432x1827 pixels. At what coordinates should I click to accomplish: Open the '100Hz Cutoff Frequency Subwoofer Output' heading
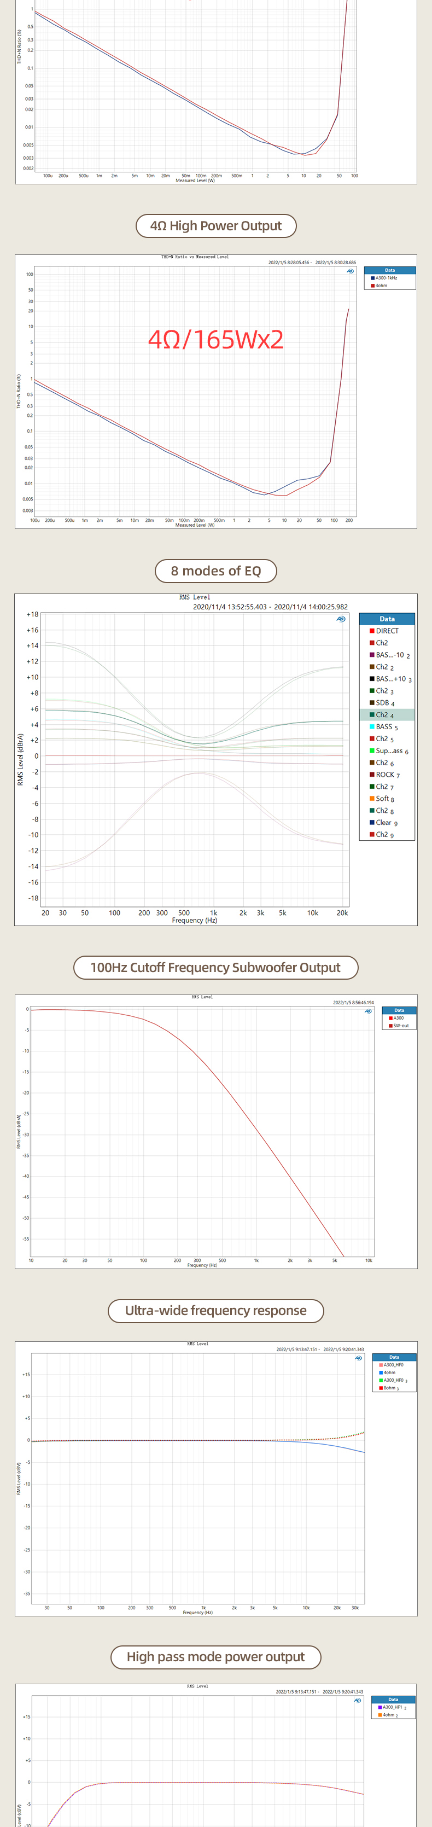215,968
